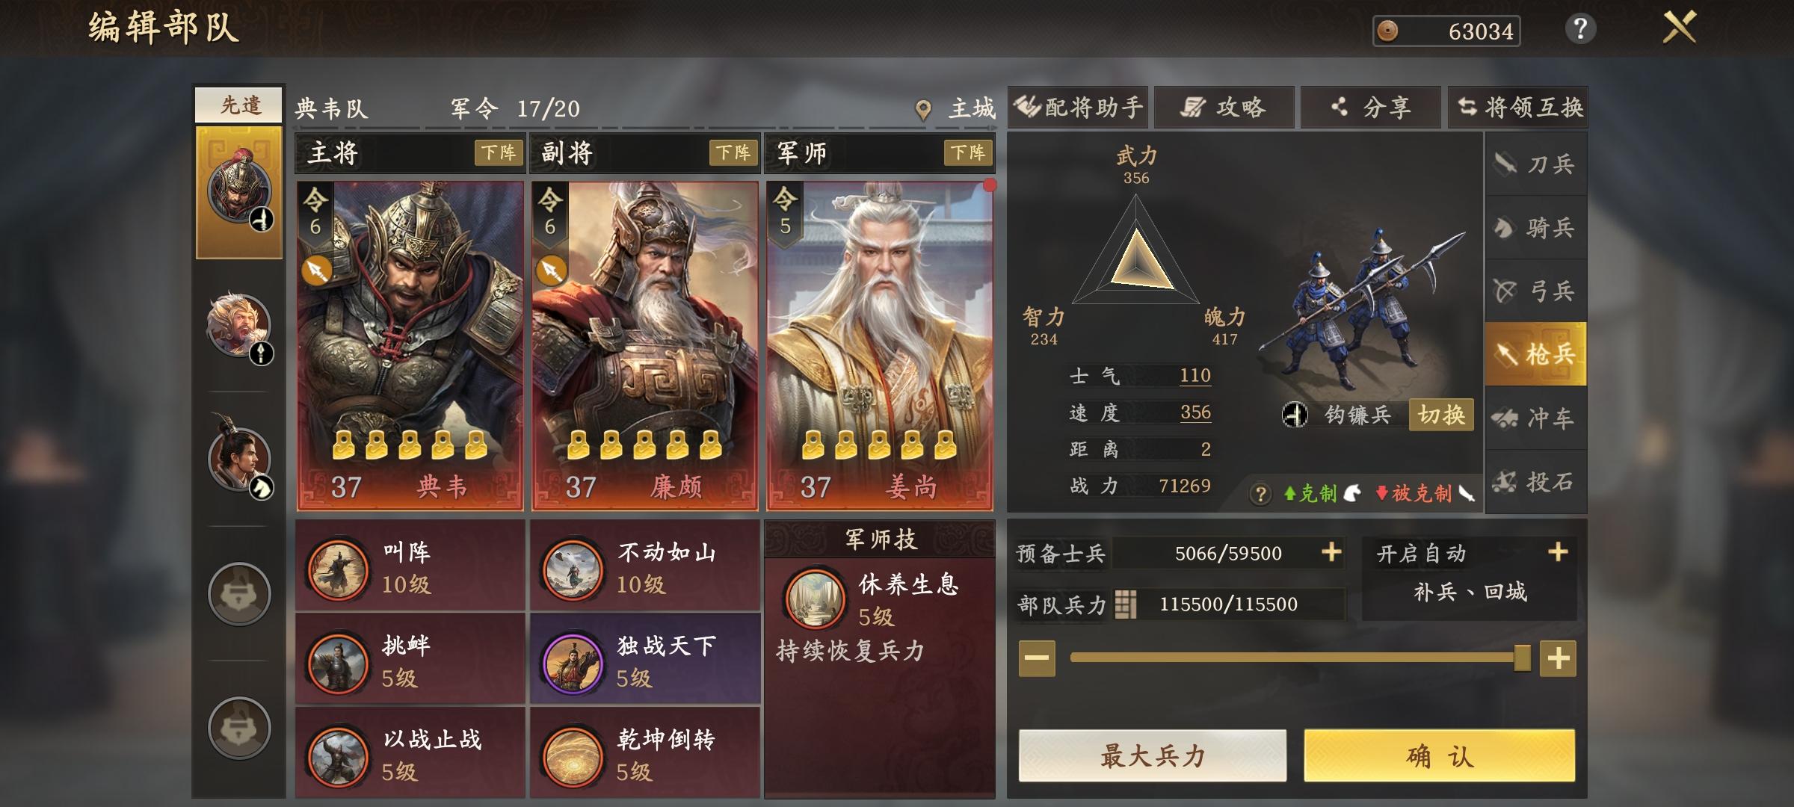Image resolution: width=1794 pixels, height=807 pixels.
Task: Select the 刀兵 troop type
Action: point(1535,164)
